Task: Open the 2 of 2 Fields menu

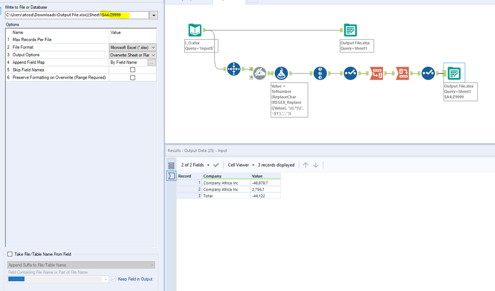Action: click(195, 165)
